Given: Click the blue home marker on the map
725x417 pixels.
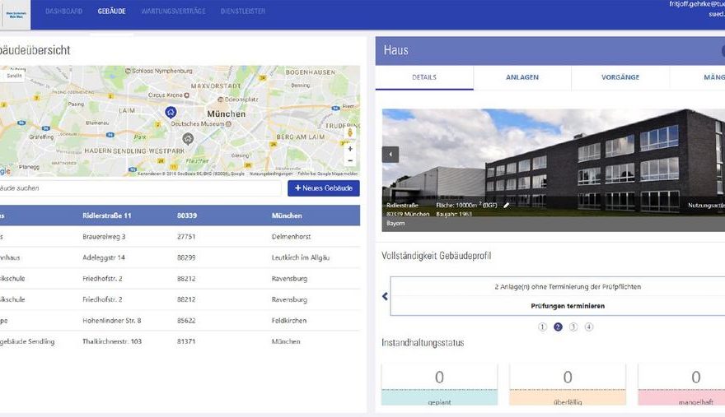Looking at the screenshot, I should tap(171, 112).
